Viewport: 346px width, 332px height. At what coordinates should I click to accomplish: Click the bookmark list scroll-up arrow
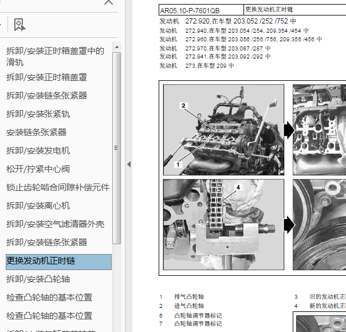coord(117,47)
